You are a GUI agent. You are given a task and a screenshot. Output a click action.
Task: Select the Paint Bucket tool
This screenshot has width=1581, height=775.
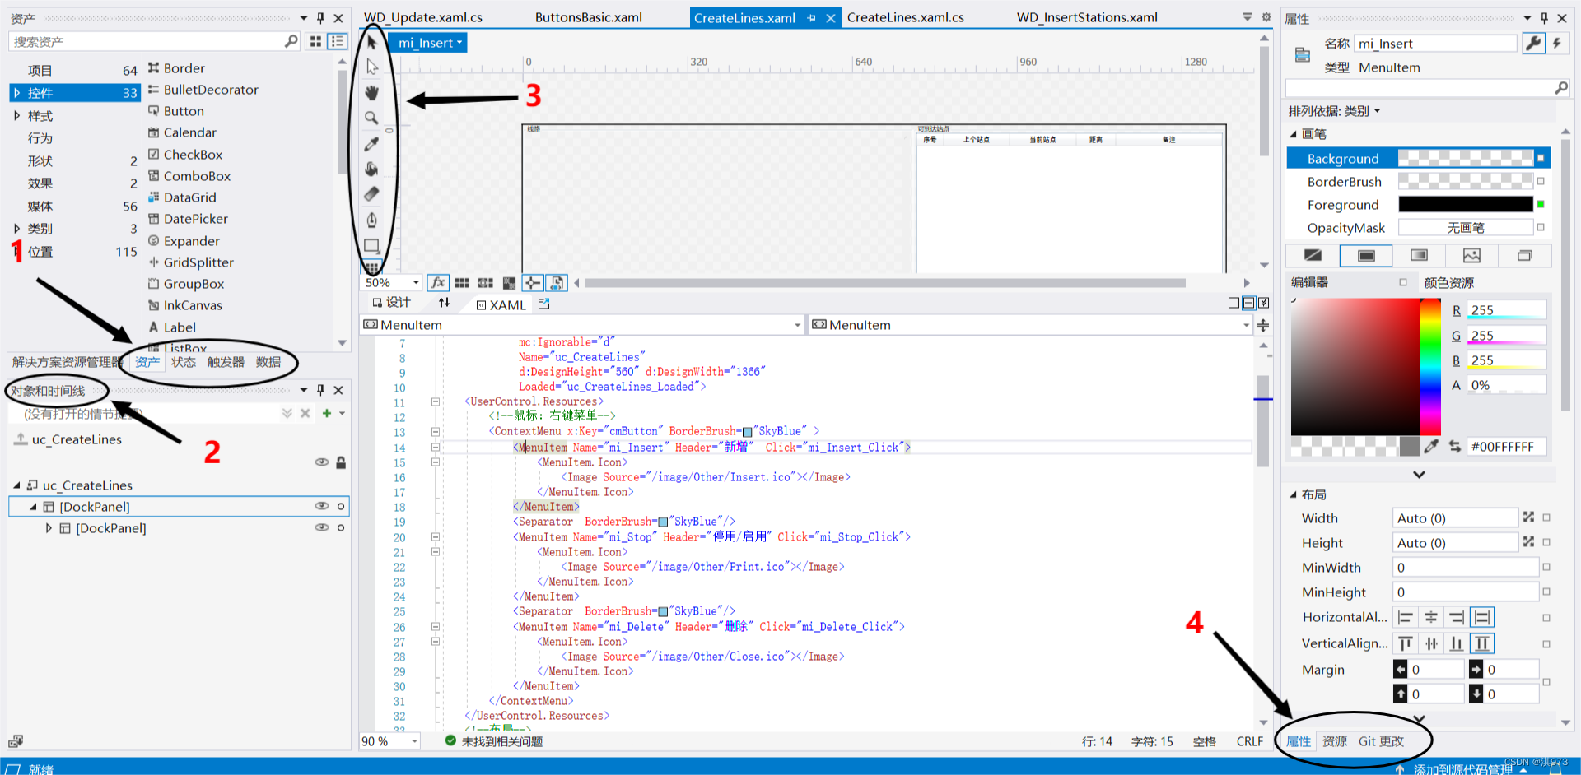click(x=372, y=169)
